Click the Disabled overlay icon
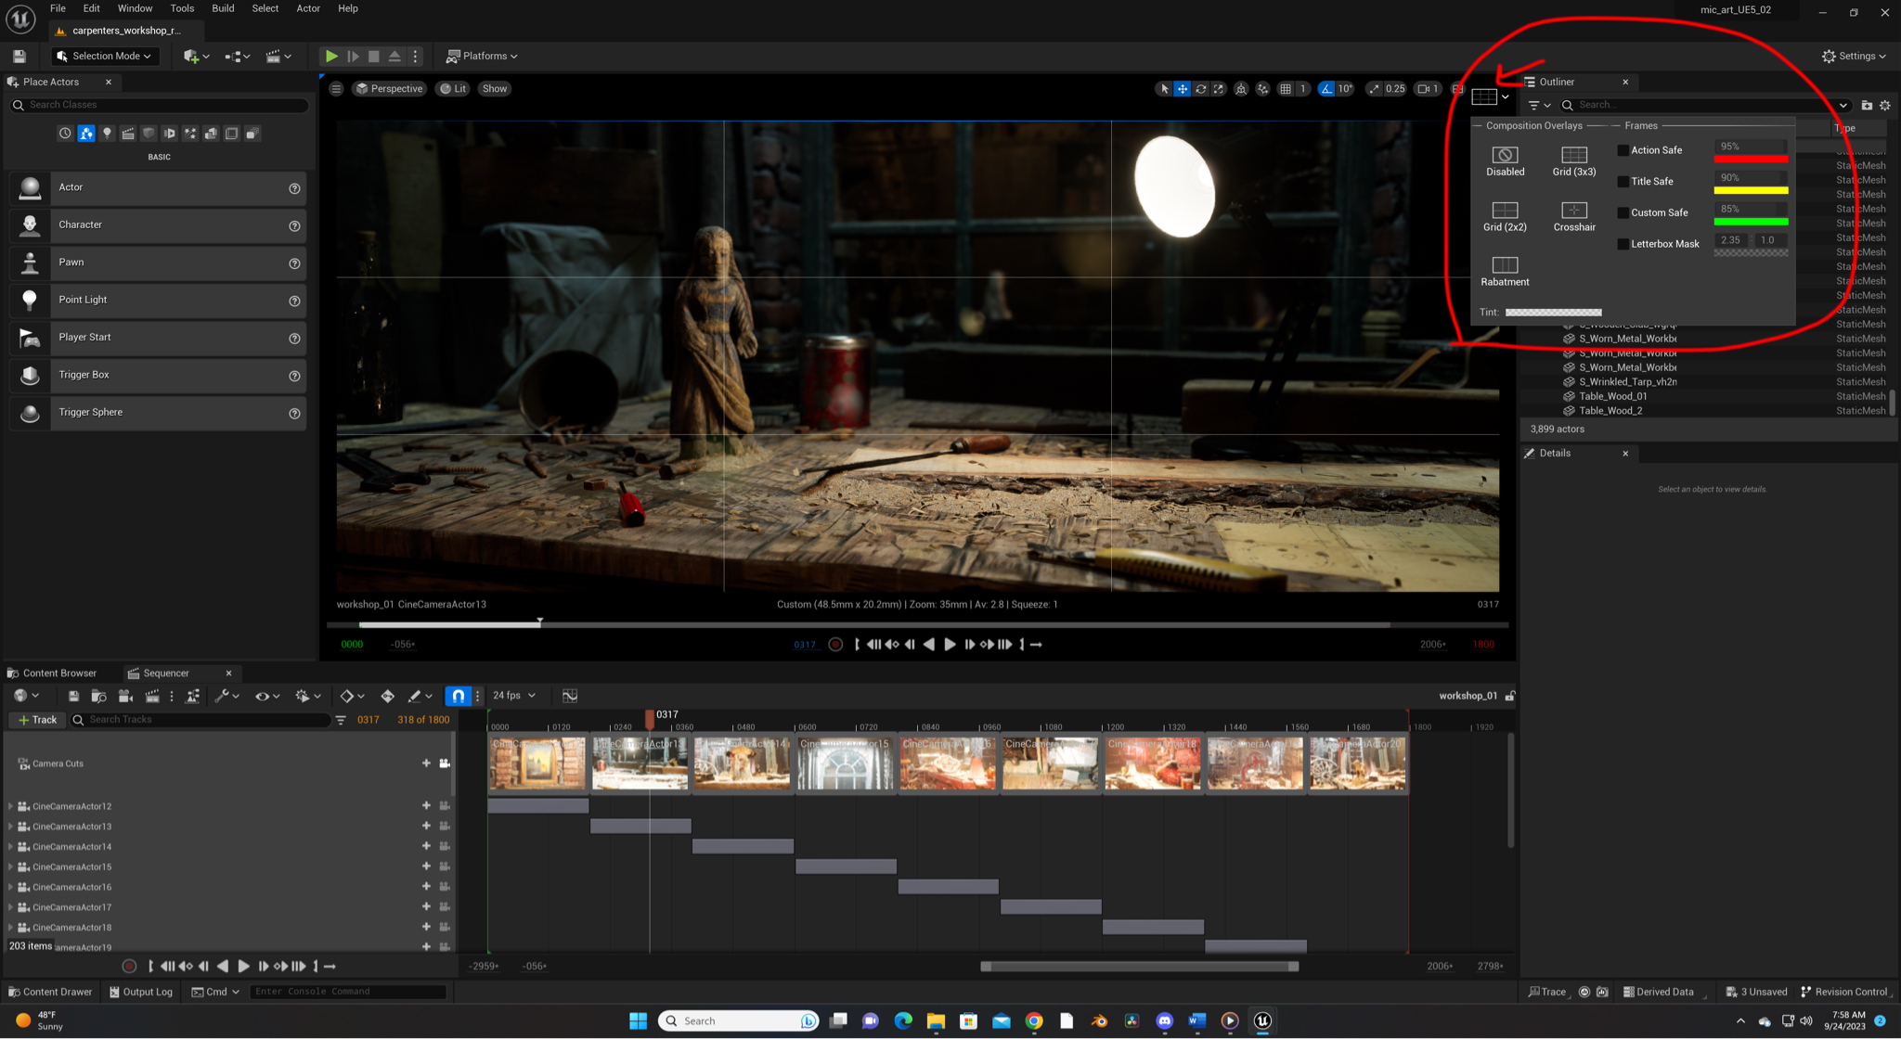Screen dimensions: 1901x1039 pos(1504,155)
